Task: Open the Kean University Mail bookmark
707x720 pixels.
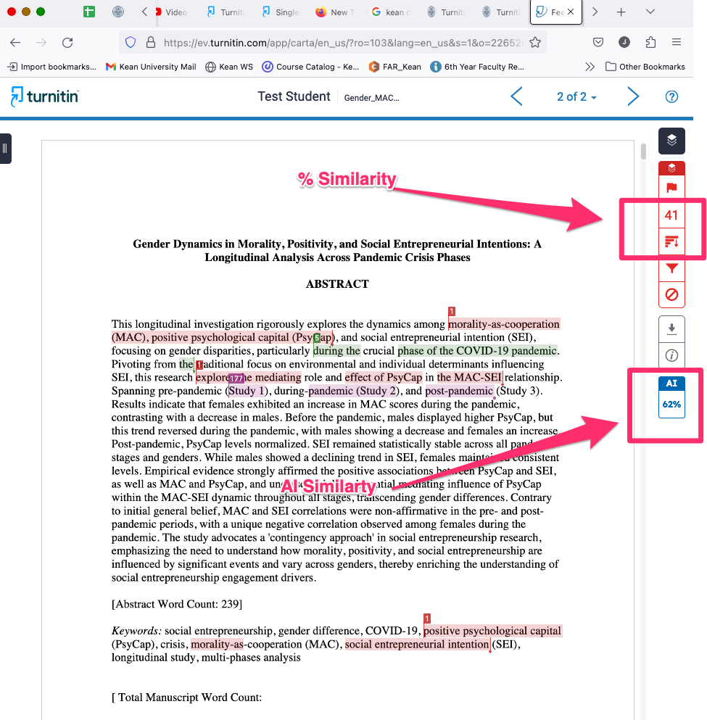Action: (151, 67)
